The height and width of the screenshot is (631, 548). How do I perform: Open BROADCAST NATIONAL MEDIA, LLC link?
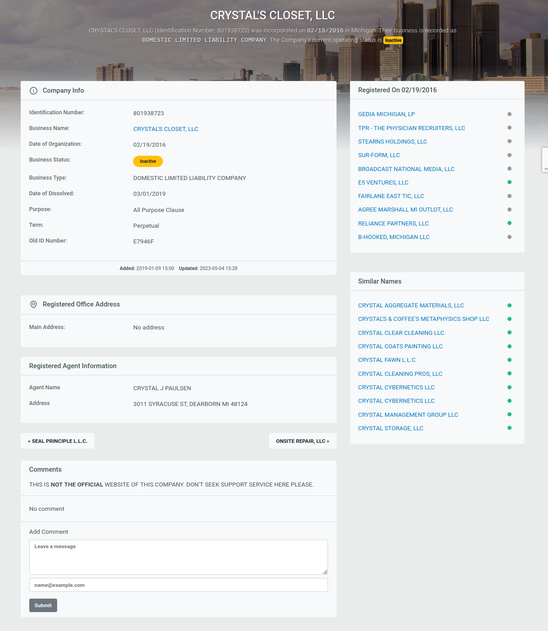406,169
